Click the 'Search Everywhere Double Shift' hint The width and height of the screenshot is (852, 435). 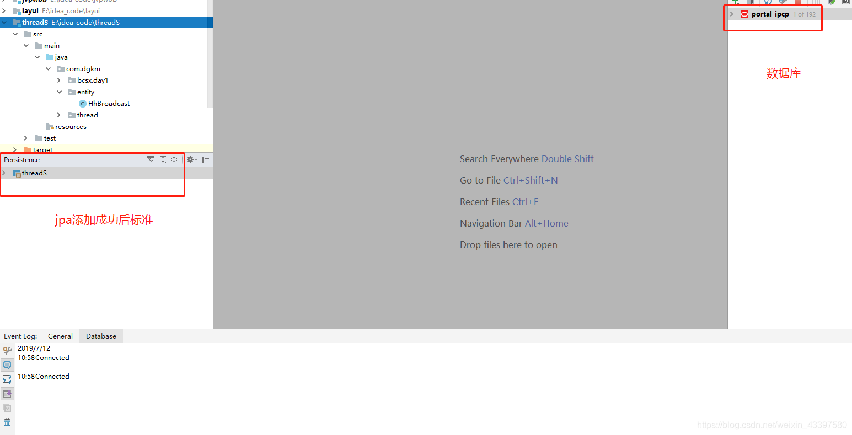pos(527,159)
